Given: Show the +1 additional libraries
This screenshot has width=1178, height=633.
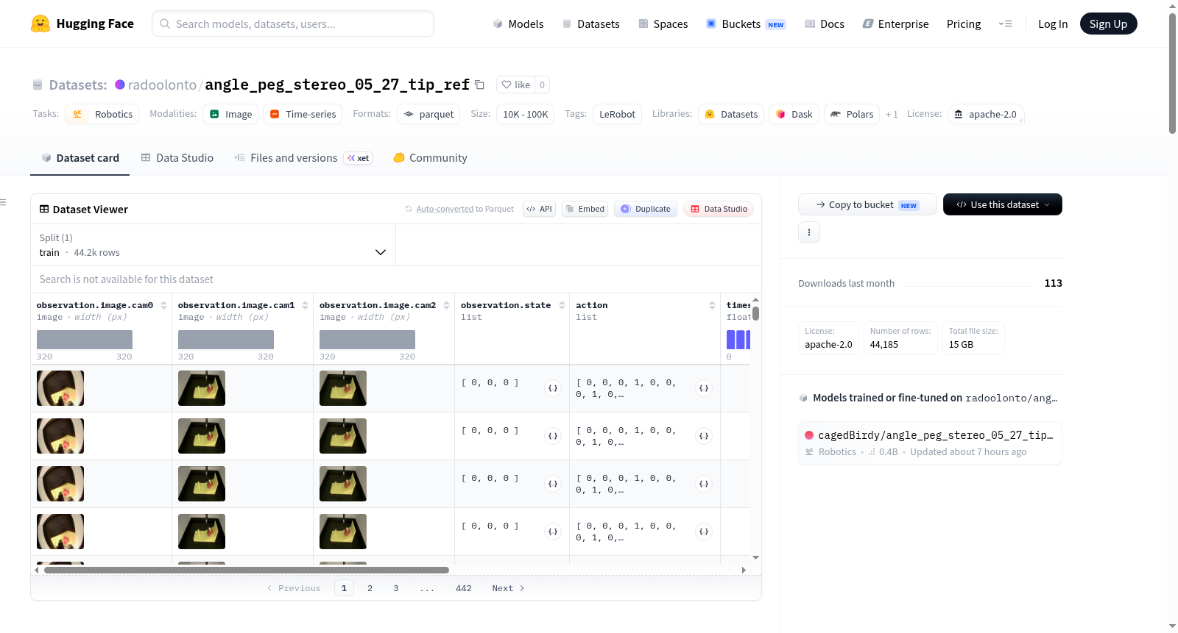Looking at the screenshot, I should (x=892, y=115).
